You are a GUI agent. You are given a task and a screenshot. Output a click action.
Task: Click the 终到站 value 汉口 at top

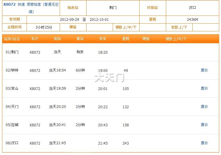point(192,8)
